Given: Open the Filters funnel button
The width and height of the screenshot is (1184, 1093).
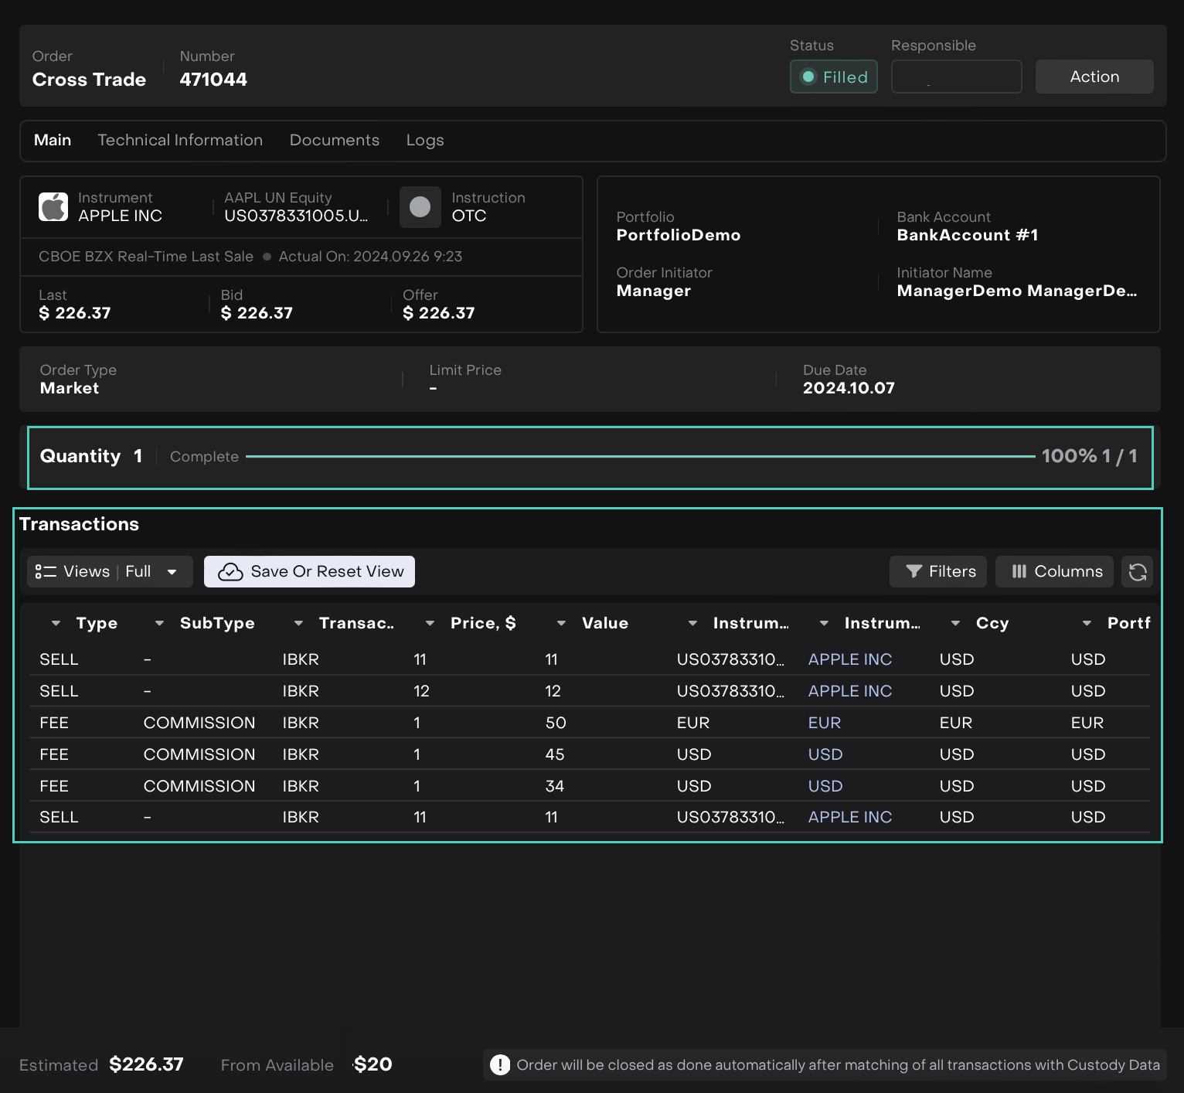Looking at the screenshot, I should (x=937, y=572).
